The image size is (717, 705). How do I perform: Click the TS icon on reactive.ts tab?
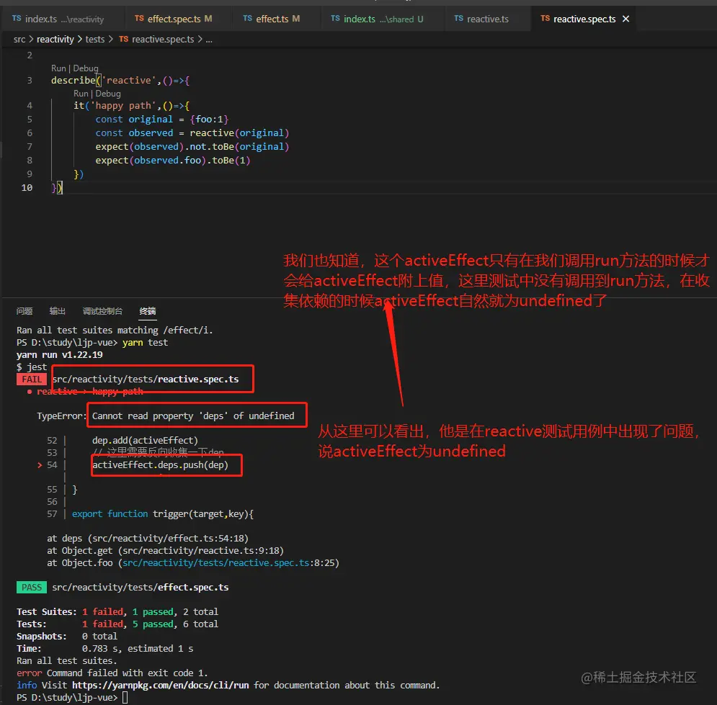[x=458, y=18]
